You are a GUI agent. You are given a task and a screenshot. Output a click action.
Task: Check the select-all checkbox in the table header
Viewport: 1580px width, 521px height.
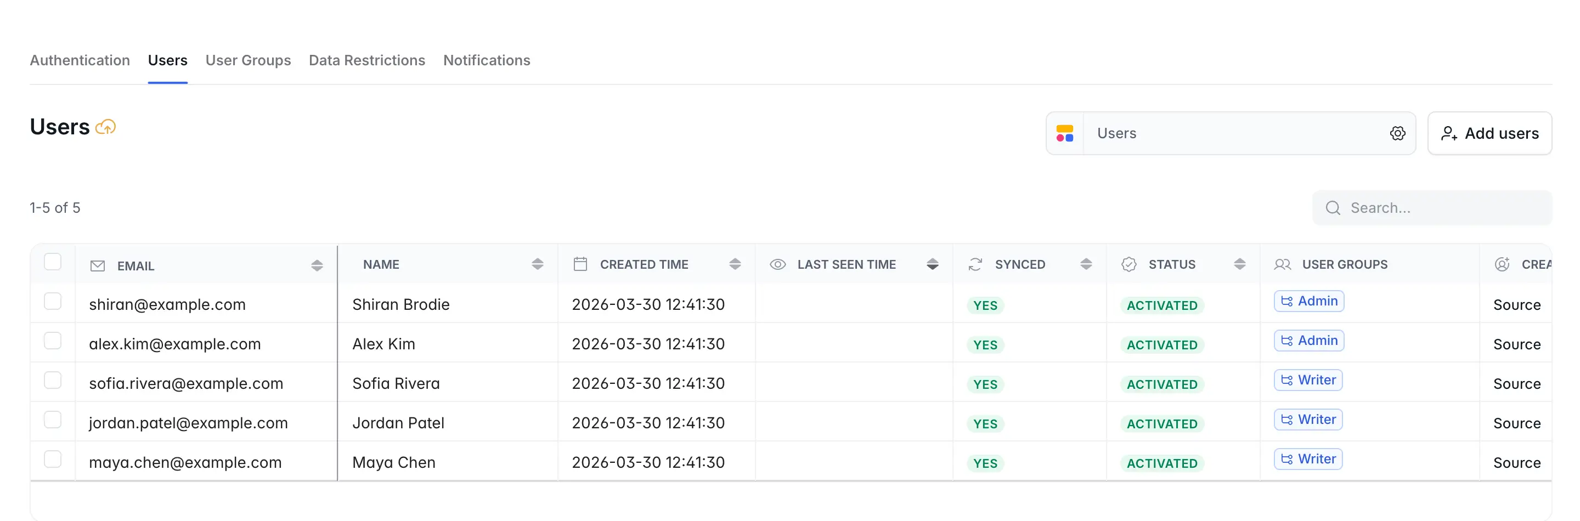click(x=53, y=262)
